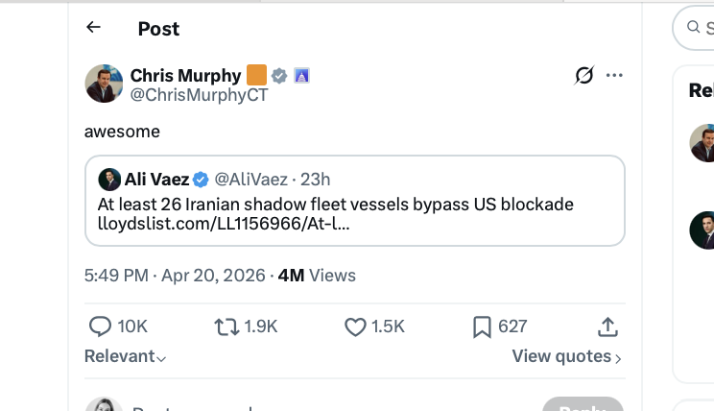
Task: Open the Grok slash-circle icon
Action: [583, 75]
